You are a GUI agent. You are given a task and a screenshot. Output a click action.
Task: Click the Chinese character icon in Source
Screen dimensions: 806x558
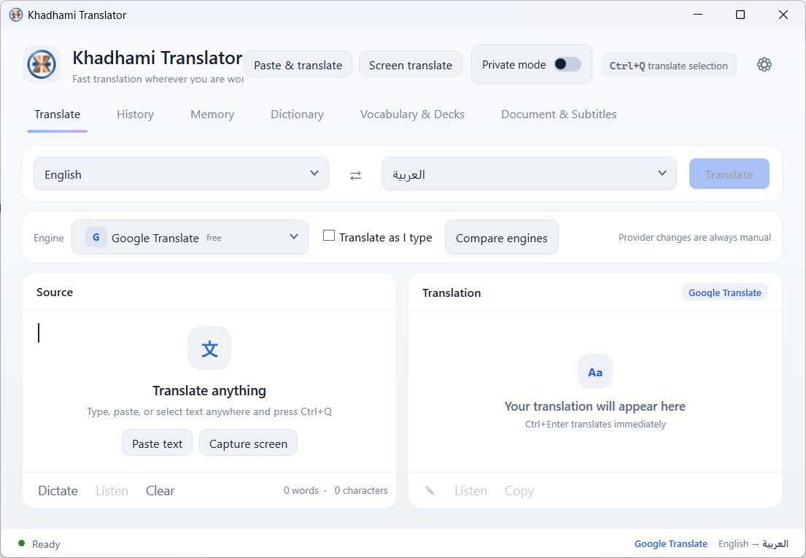209,348
